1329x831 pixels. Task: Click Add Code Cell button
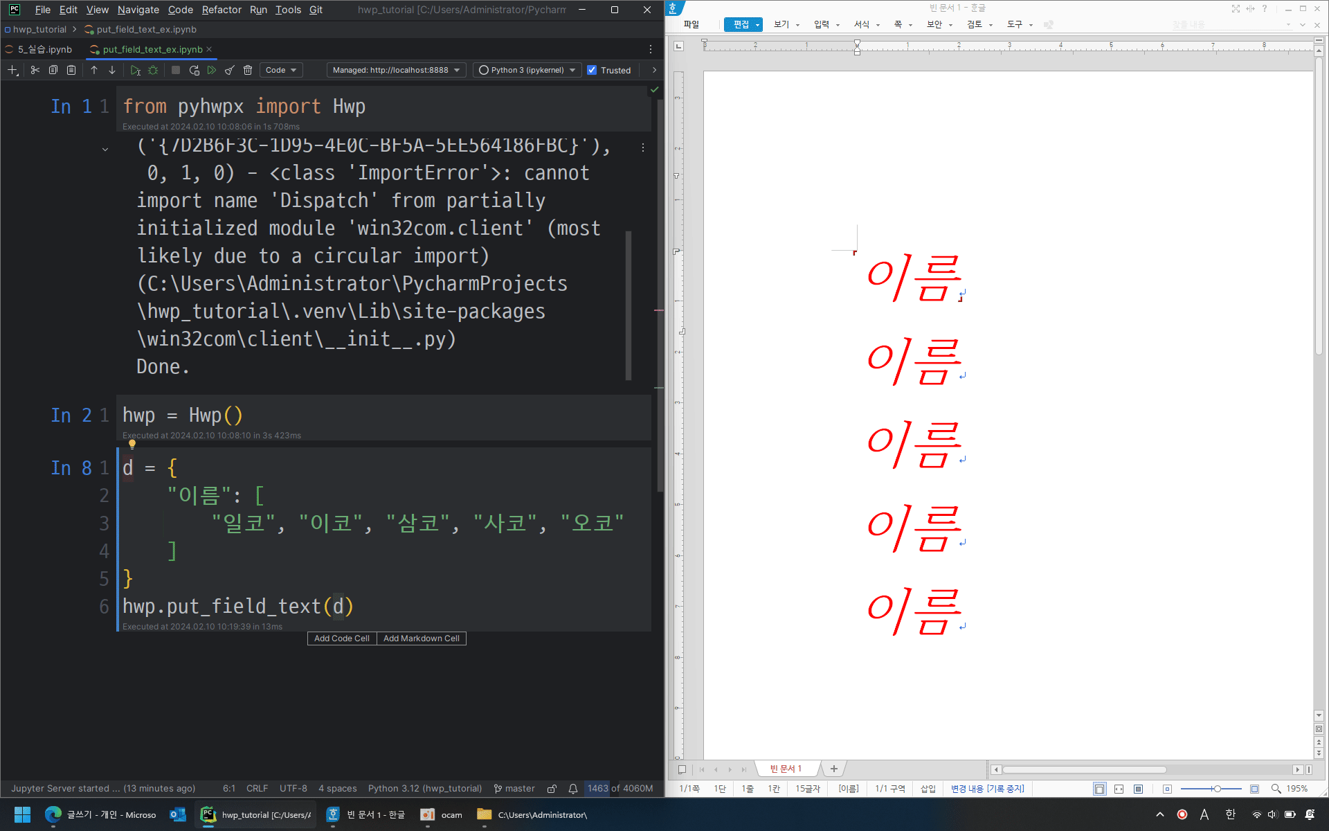(341, 638)
